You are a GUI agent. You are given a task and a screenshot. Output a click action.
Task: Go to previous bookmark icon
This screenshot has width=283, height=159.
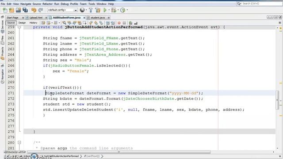91,23
